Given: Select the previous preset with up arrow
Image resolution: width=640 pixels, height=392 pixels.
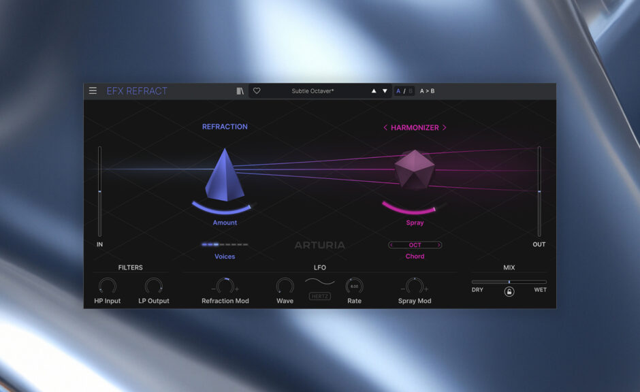Looking at the screenshot, I should 373,91.
